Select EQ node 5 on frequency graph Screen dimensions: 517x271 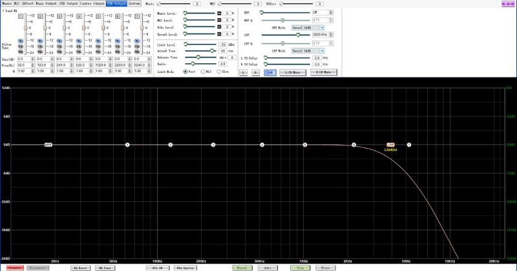pyautogui.click(x=305, y=145)
